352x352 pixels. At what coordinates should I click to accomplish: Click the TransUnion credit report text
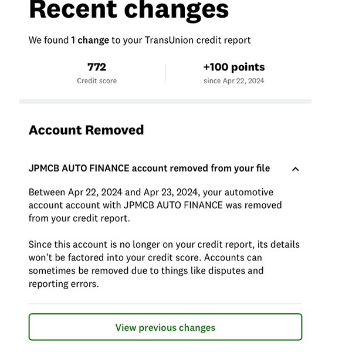tap(198, 40)
